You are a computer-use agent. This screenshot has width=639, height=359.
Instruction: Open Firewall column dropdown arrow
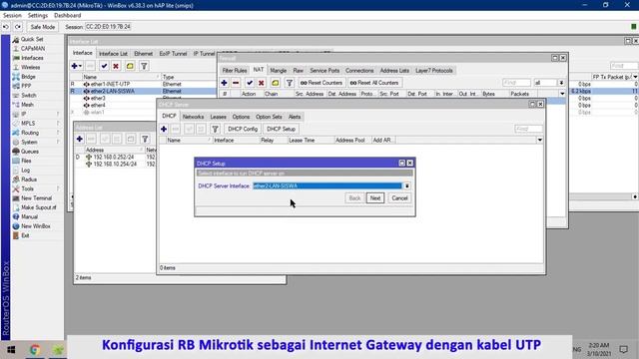[x=562, y=94]
